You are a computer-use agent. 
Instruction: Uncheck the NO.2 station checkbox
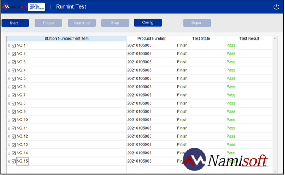point(14,54)
